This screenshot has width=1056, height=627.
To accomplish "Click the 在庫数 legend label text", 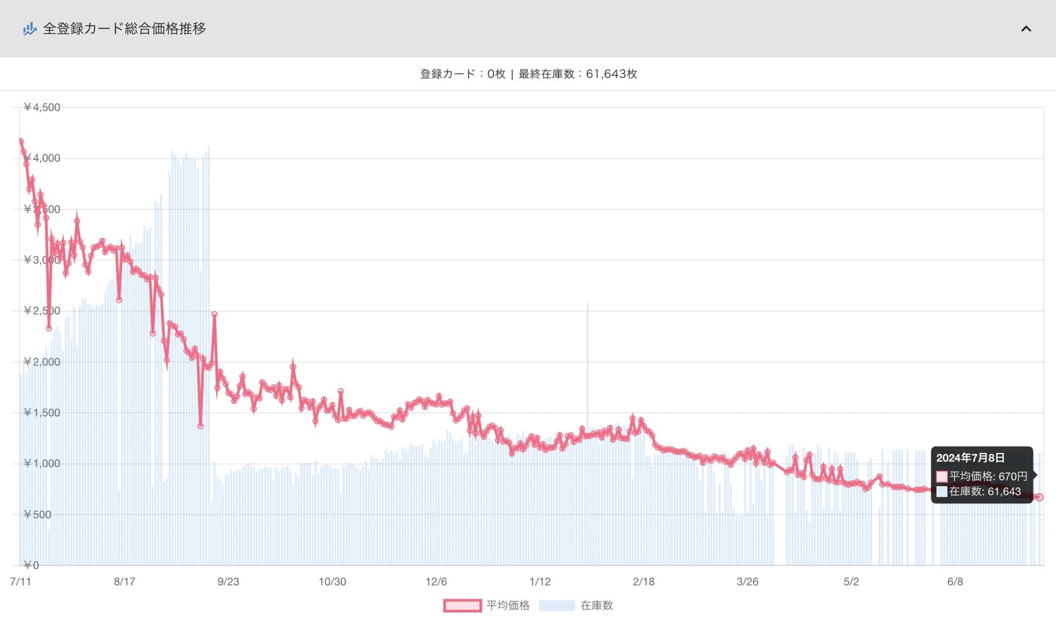I will click(x=596, y=605).
